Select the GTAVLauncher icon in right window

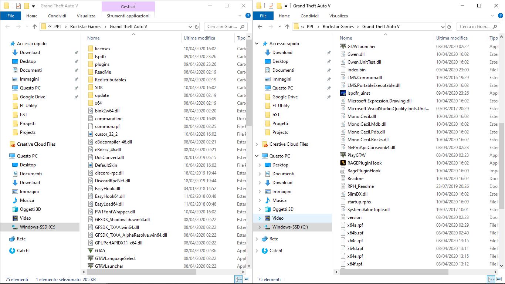click(343, 47)
